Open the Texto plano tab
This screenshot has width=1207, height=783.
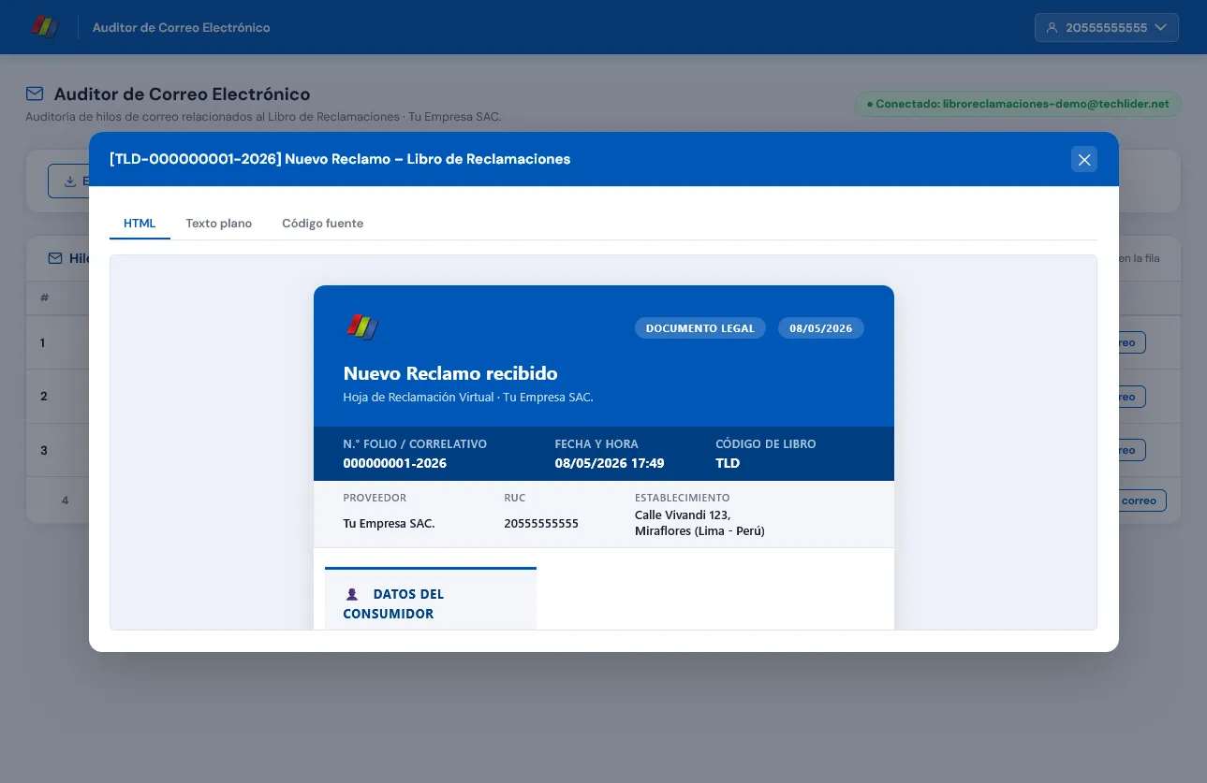218,224
